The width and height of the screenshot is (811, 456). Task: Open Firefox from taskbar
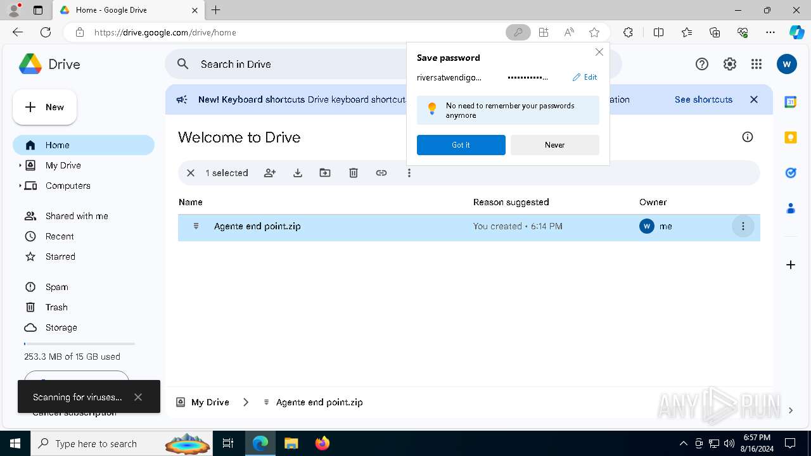tap(322, 443)
